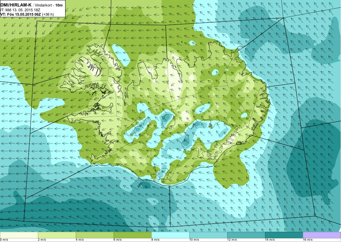Click the '(+36 h)' forecast offset text
The image size is (341, 242).
click(48, 14)
